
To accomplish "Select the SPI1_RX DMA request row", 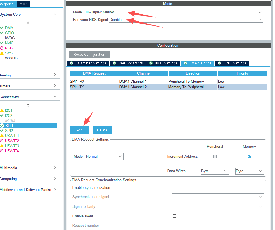I will click(168, 82).
